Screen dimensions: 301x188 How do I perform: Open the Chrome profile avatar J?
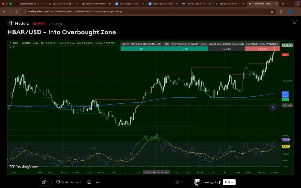[290, 11]
